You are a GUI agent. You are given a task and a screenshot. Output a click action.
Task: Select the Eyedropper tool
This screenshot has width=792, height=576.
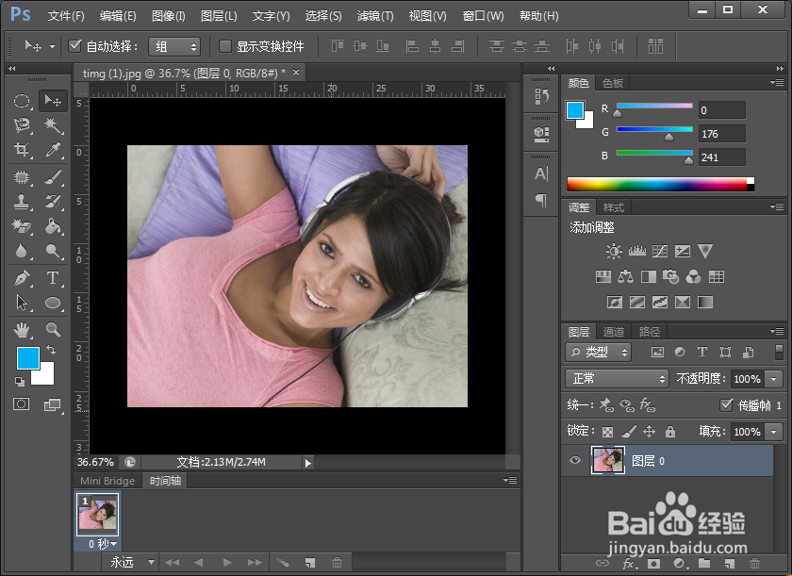point(53,150)
